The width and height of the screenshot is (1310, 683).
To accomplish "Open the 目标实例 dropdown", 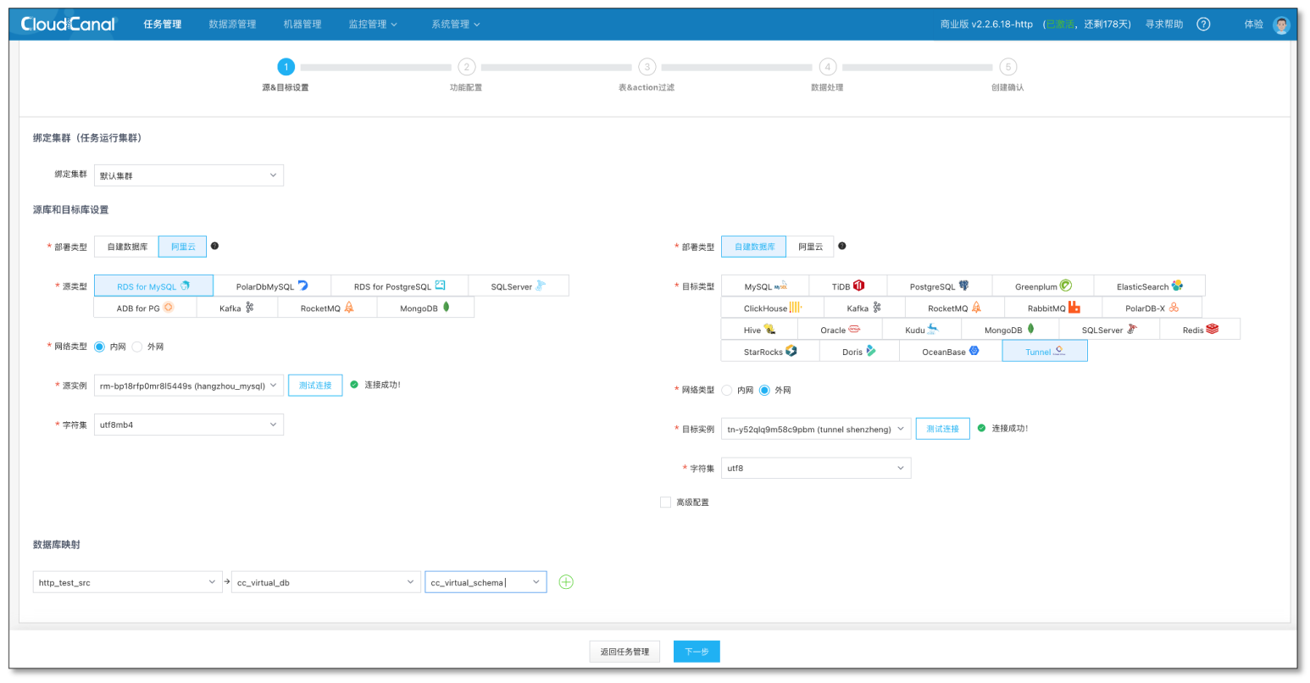I will [816, 429].
